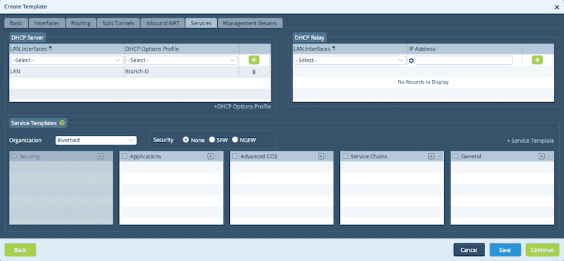564x261 pixels.
Task: Save the template with Save button
Action: pyautogui.click(x=505, y=250)
